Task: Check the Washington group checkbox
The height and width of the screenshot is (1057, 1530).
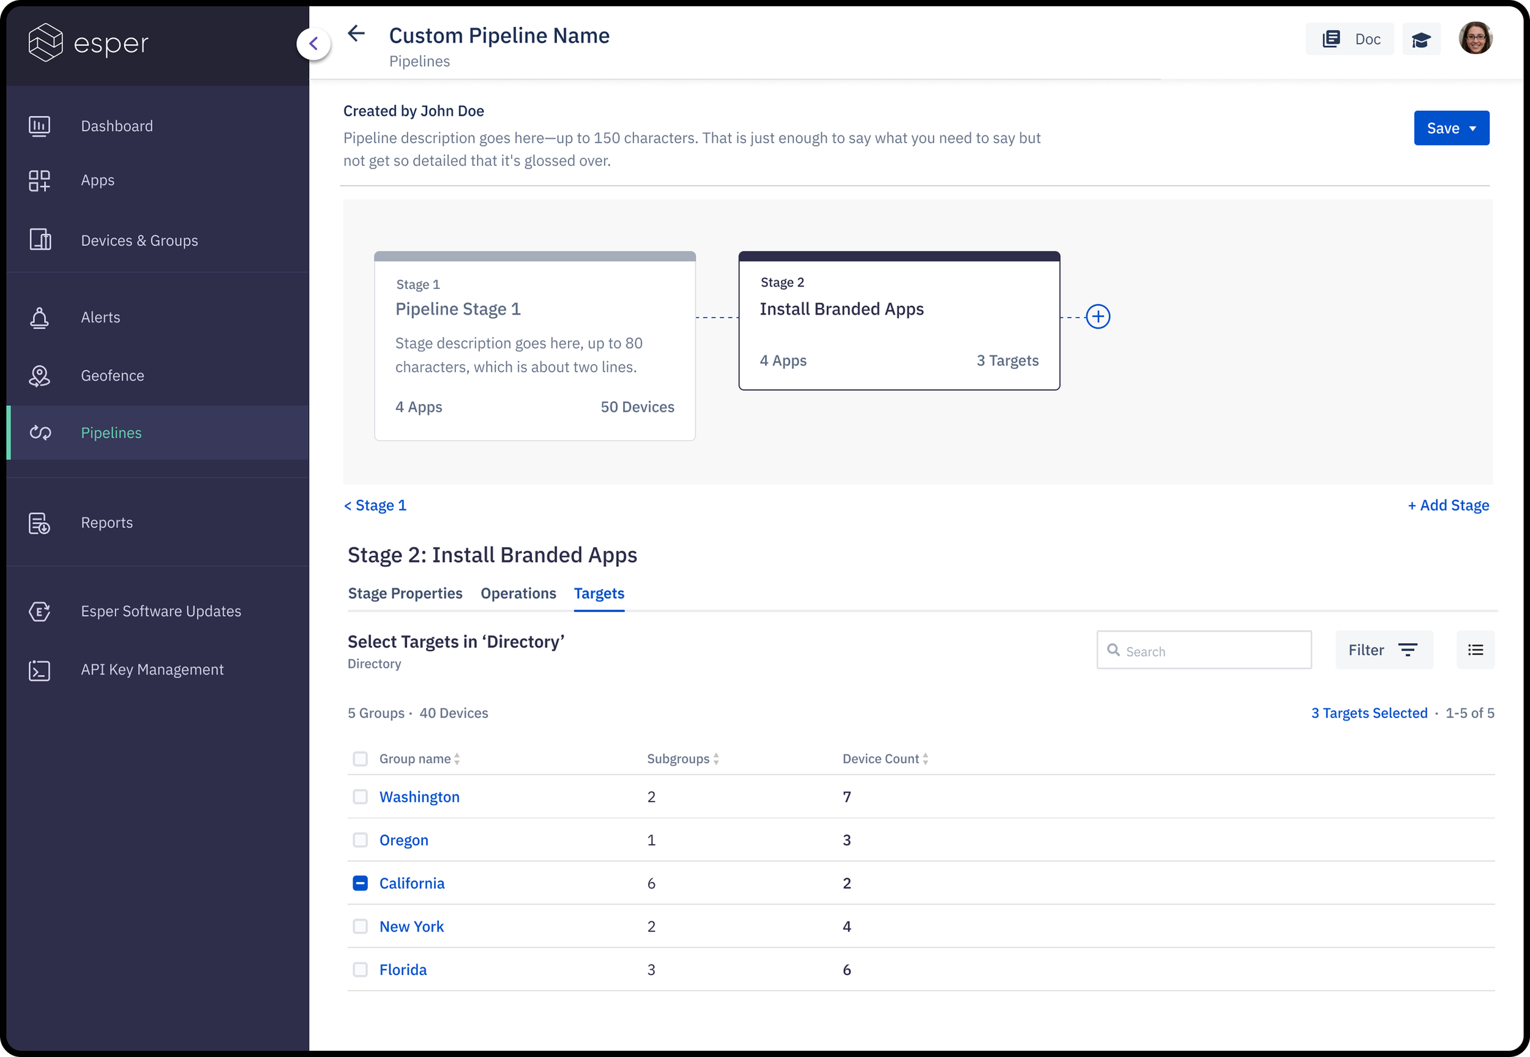Action: click(x=360, y=797)
